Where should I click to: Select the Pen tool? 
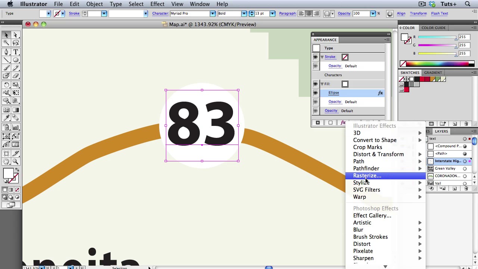pos(6,52)
